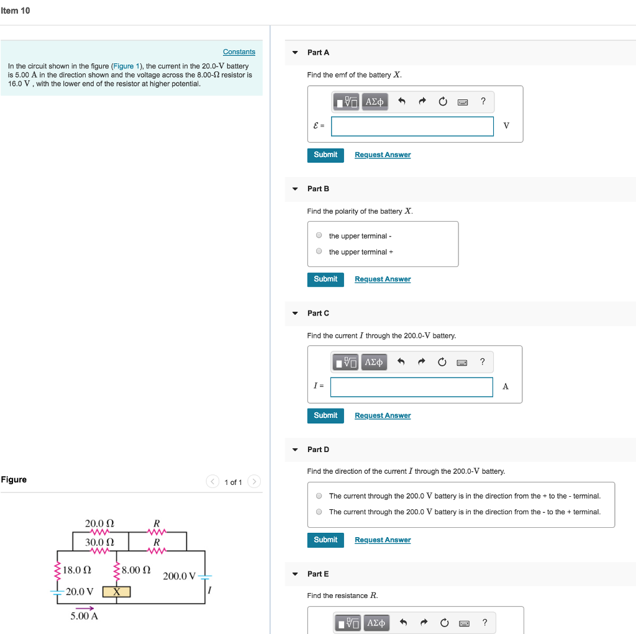Undo last edit in Part C toolbar
Image resolution: width=636 pixels, height=634 pixels.
point(401,362)
